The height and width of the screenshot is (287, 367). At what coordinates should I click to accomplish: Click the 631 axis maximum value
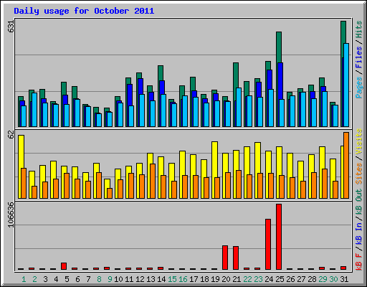coord(11,26)
